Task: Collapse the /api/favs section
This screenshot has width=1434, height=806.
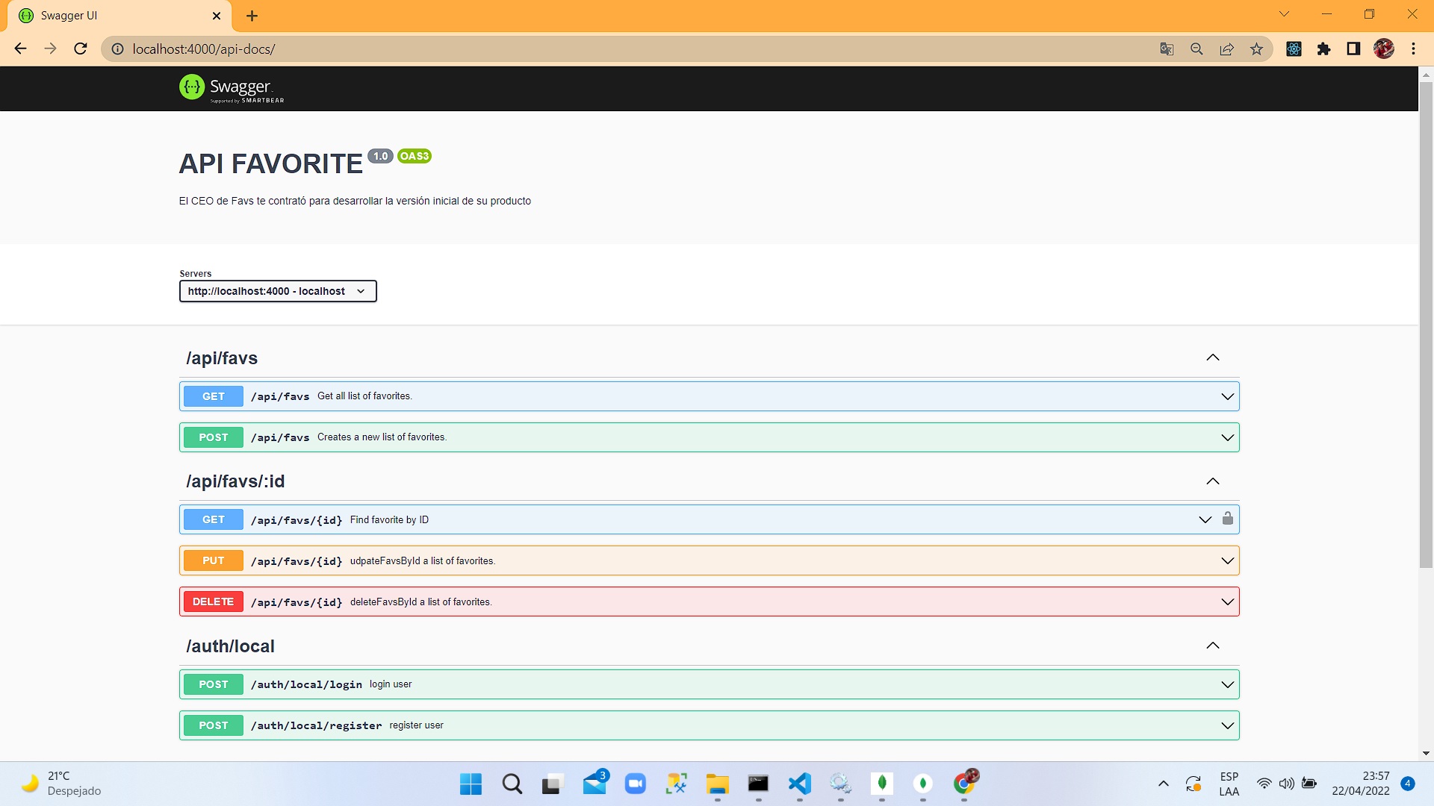Action: (1212, 357)
